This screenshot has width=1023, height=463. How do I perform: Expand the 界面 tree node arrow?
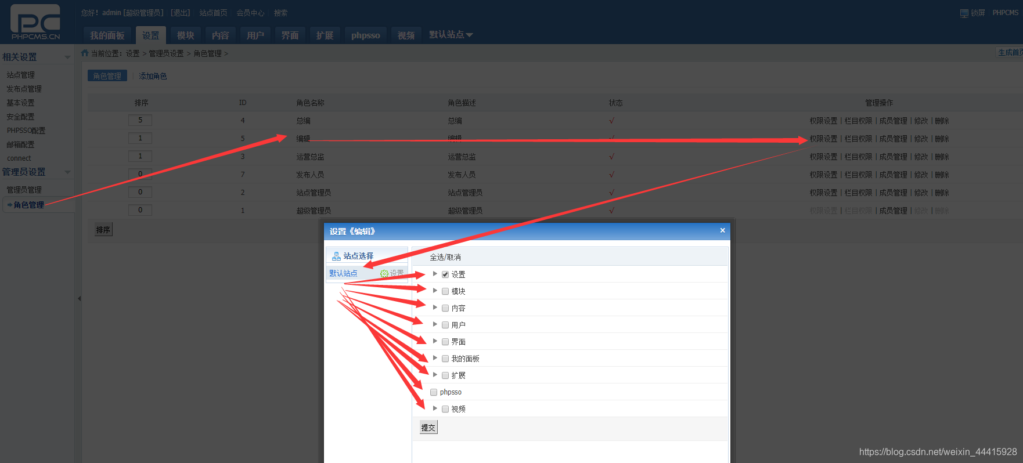click(x=435, y=341)
